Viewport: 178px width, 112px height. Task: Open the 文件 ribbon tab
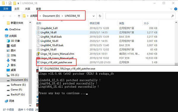coord(6,9)
